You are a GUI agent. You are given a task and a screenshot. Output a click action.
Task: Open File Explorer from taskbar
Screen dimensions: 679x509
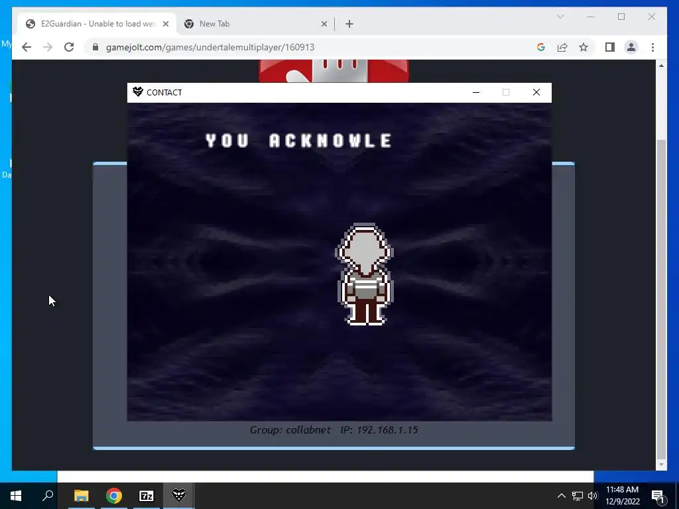coord(81,496)
